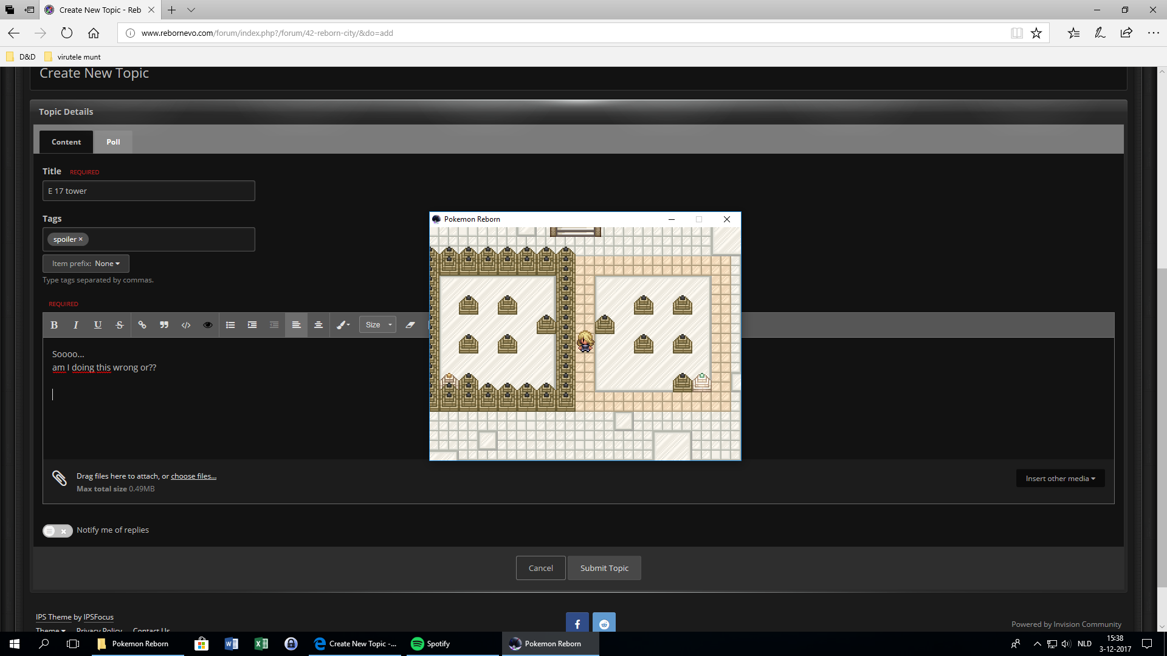Switch to the Poll tab

113,142
